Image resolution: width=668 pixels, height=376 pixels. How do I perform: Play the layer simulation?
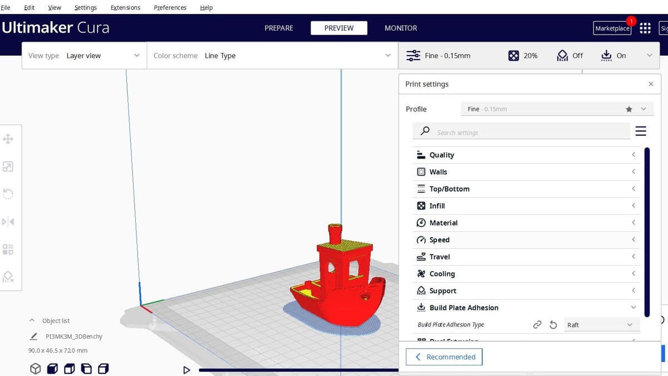186,370
